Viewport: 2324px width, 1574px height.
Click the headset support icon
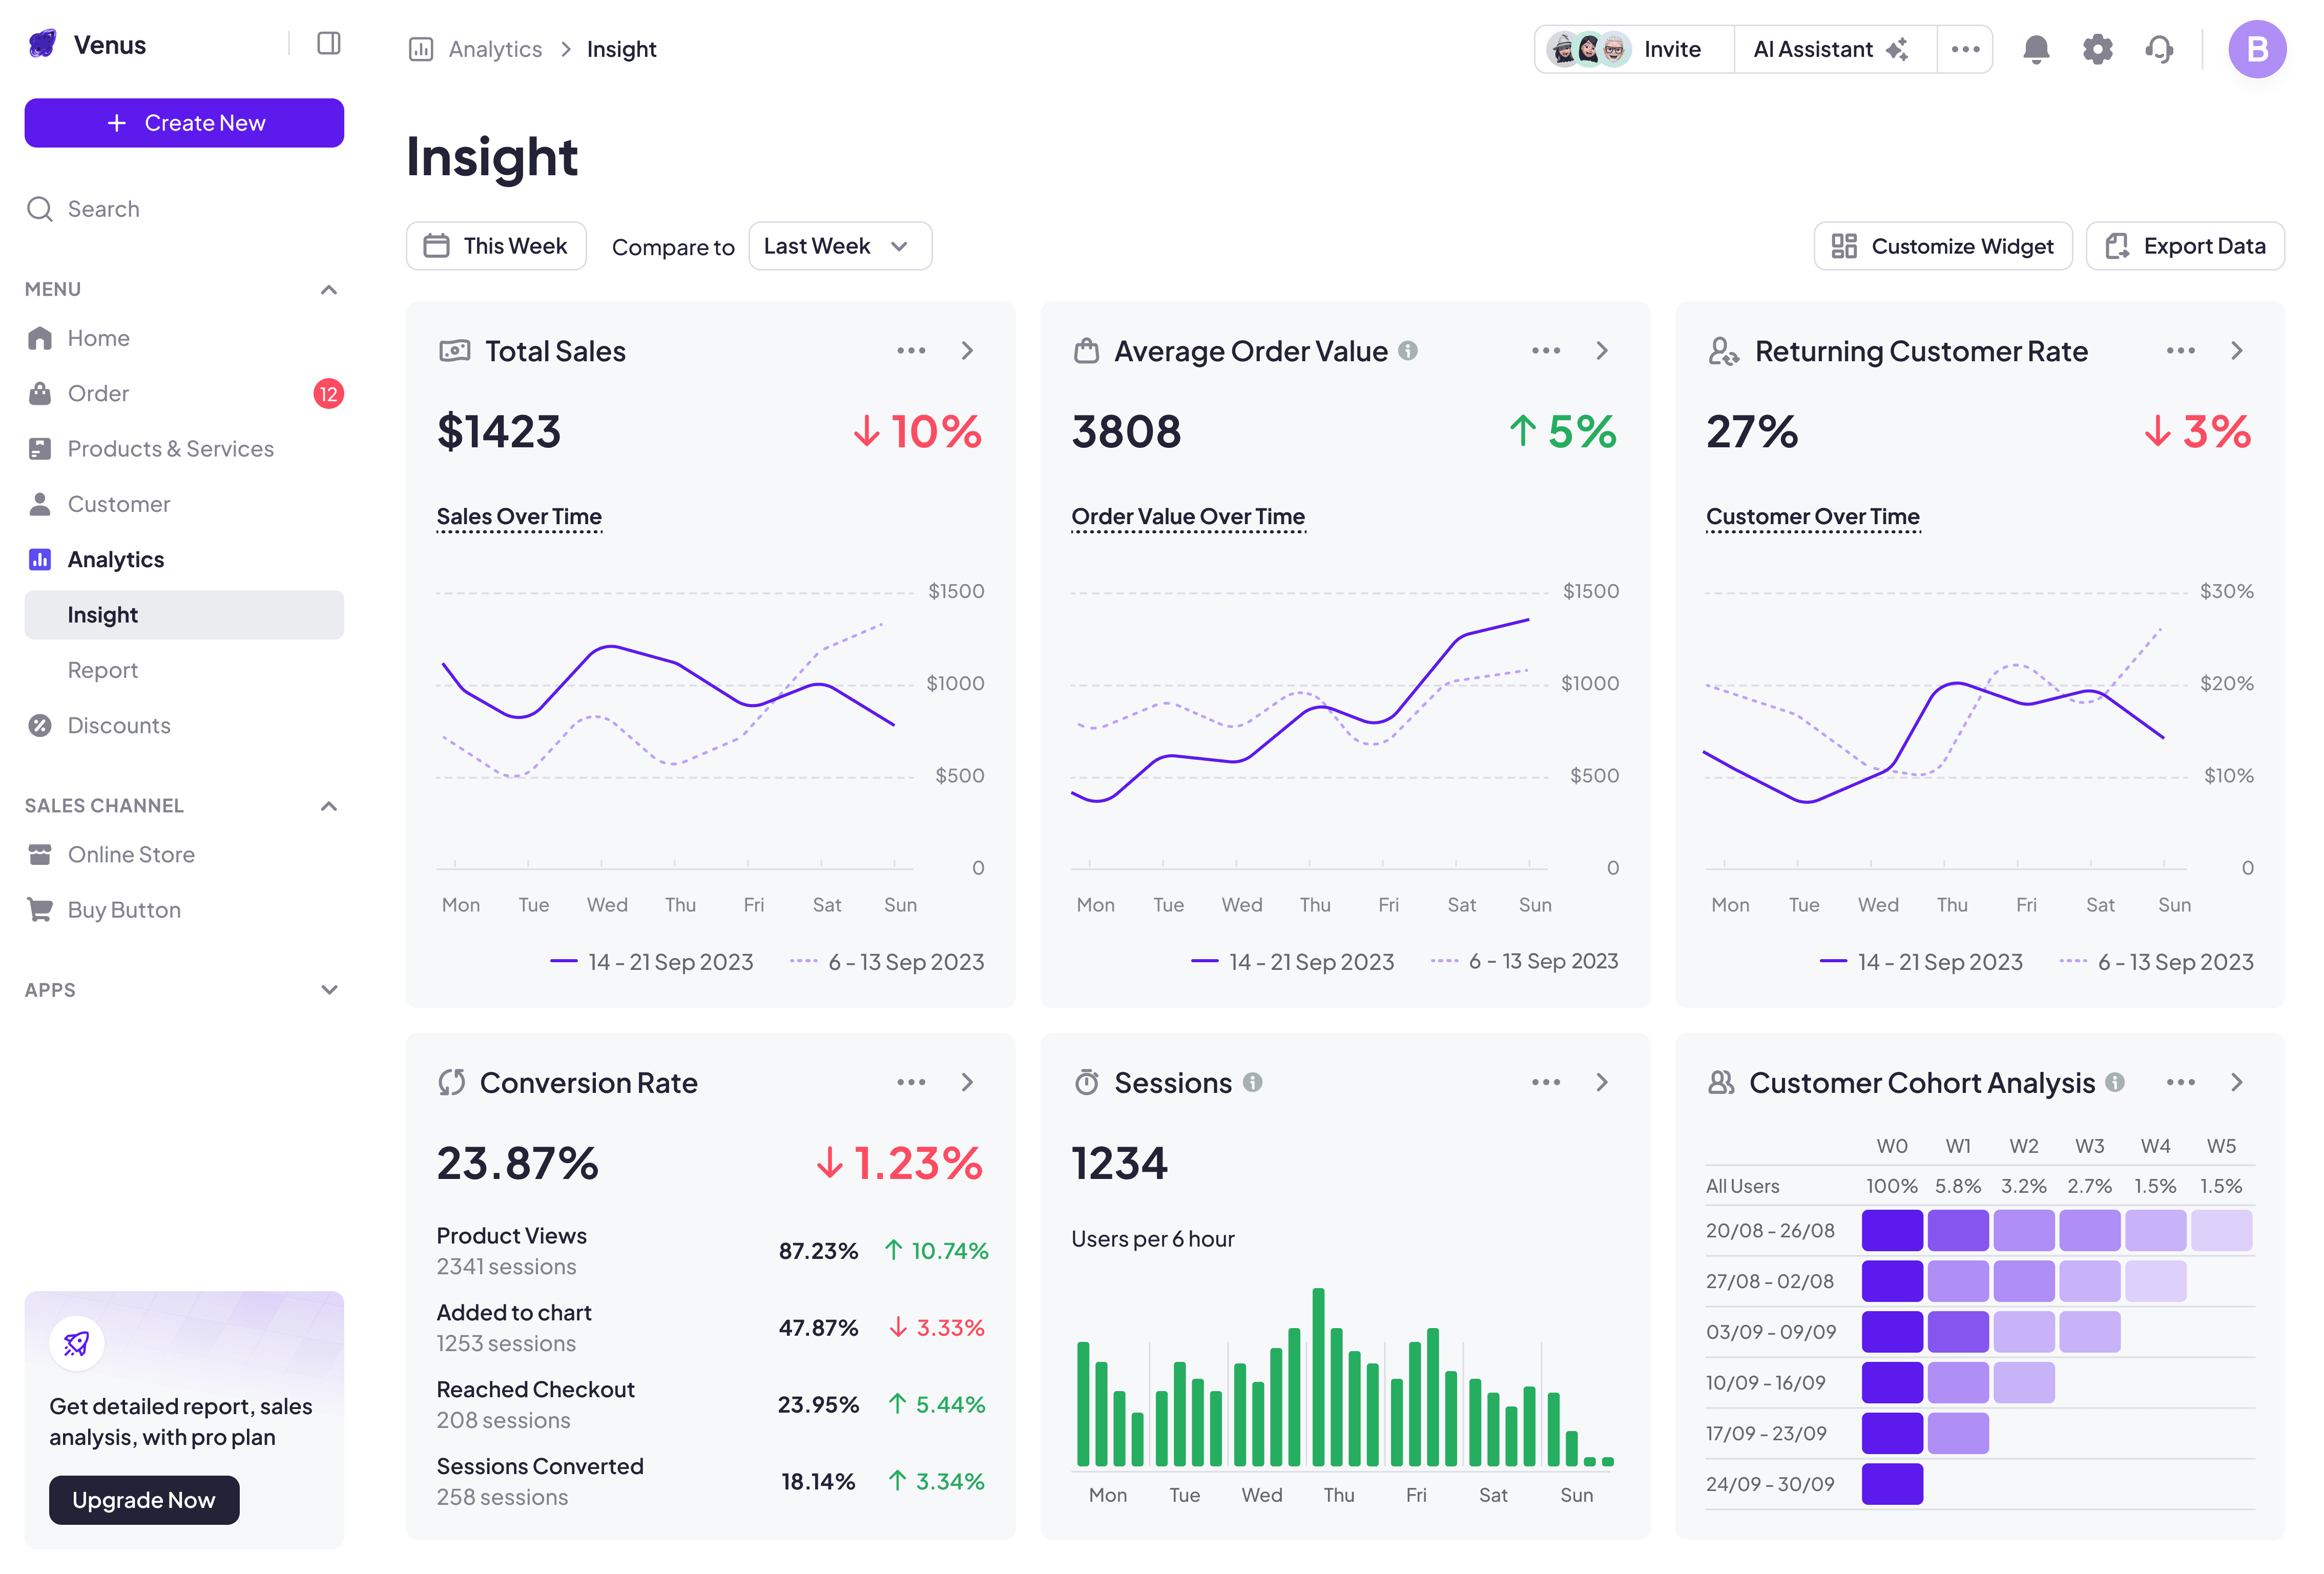pos(2159,49)
